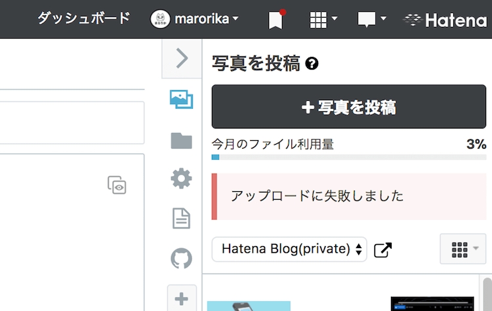Open the speech bubble notifications menu
Image resolution: width=492 pixels, height=311 pixels.
[x=371, y=20]
